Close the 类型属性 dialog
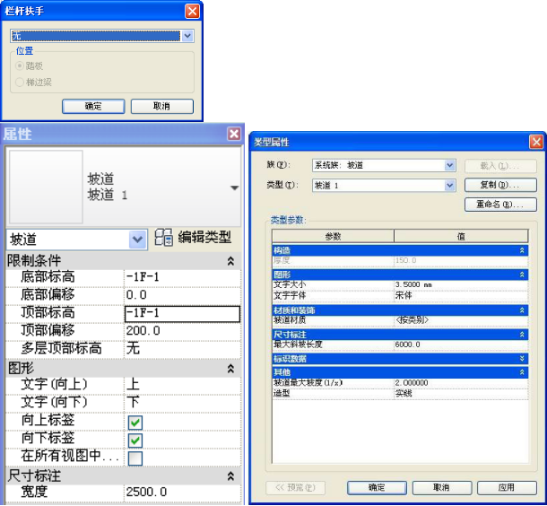The width and height of the screenshot is (547, 506). tap(536, 143)
